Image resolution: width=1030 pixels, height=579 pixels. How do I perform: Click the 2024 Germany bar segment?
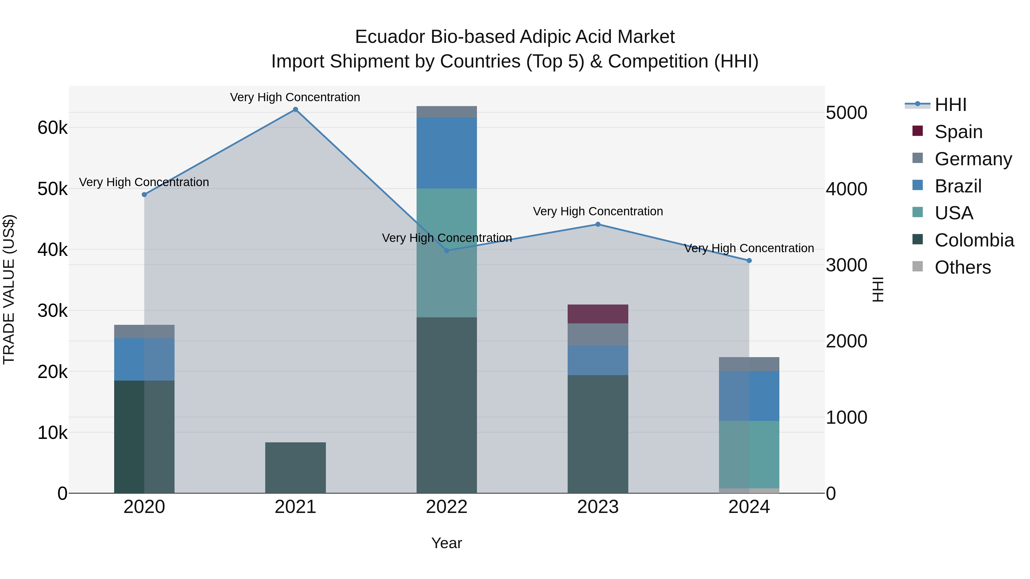click(x=749, y=365)
